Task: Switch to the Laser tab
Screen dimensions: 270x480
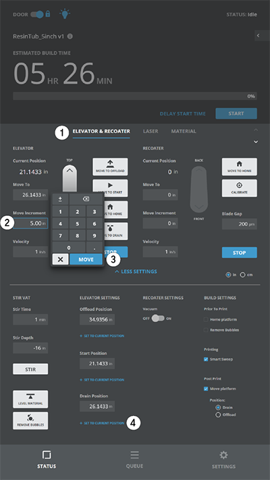Action: (151, 131)
